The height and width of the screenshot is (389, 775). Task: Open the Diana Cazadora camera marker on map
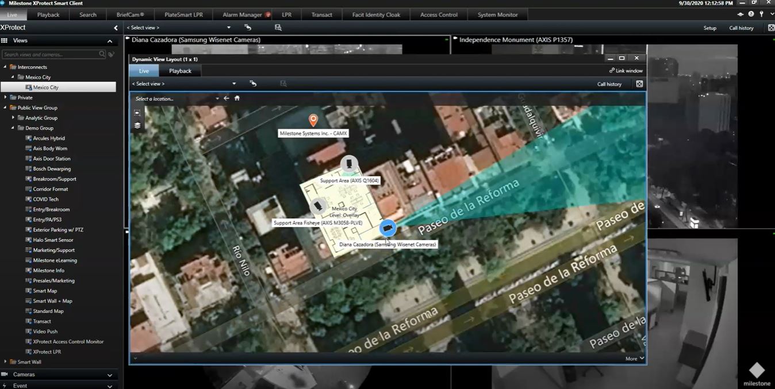click(x=387, y=228)
